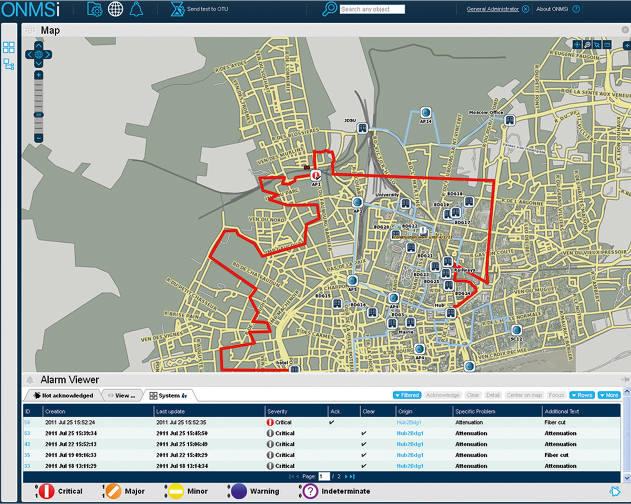The height and width of the screenshot is (504, 631).
Task: Switch to the Not acknowledged tab
Action: pos(63,395)
